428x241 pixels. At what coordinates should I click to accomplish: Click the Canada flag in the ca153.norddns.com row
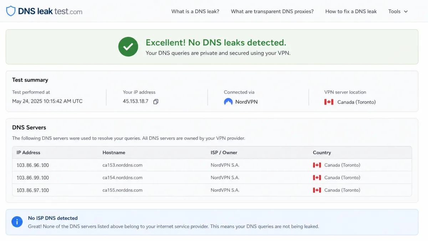click(x=317, y=165)
